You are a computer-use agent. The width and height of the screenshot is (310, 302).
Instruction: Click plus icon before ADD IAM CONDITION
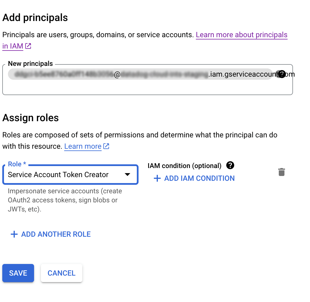coord(157,178)
